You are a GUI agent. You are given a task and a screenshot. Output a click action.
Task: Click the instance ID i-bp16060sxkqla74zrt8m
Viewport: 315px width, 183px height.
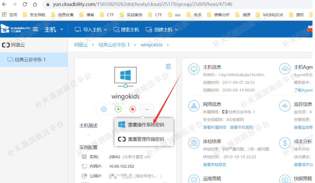(x=241, y=75)
